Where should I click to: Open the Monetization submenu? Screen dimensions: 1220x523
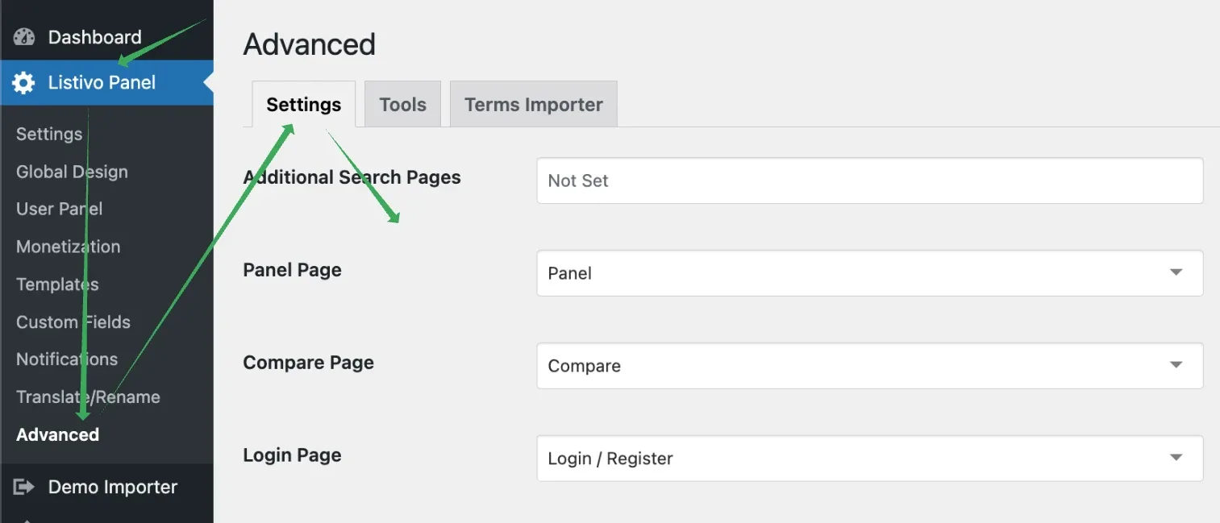tap(69, 247)
